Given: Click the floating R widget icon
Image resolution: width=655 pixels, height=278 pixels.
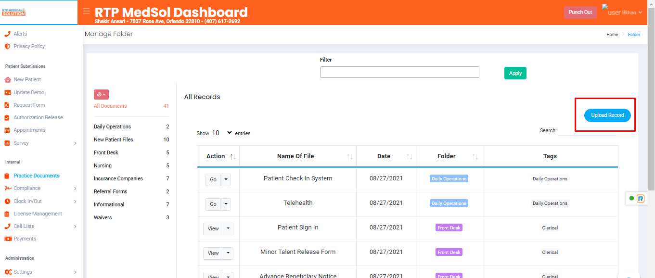Looking at the screenshot, I should tap(641, 198).
